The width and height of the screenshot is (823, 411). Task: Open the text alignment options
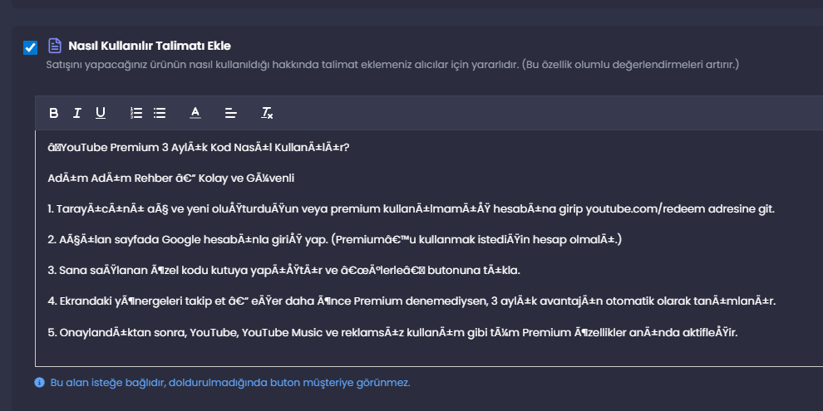[231, 113]
